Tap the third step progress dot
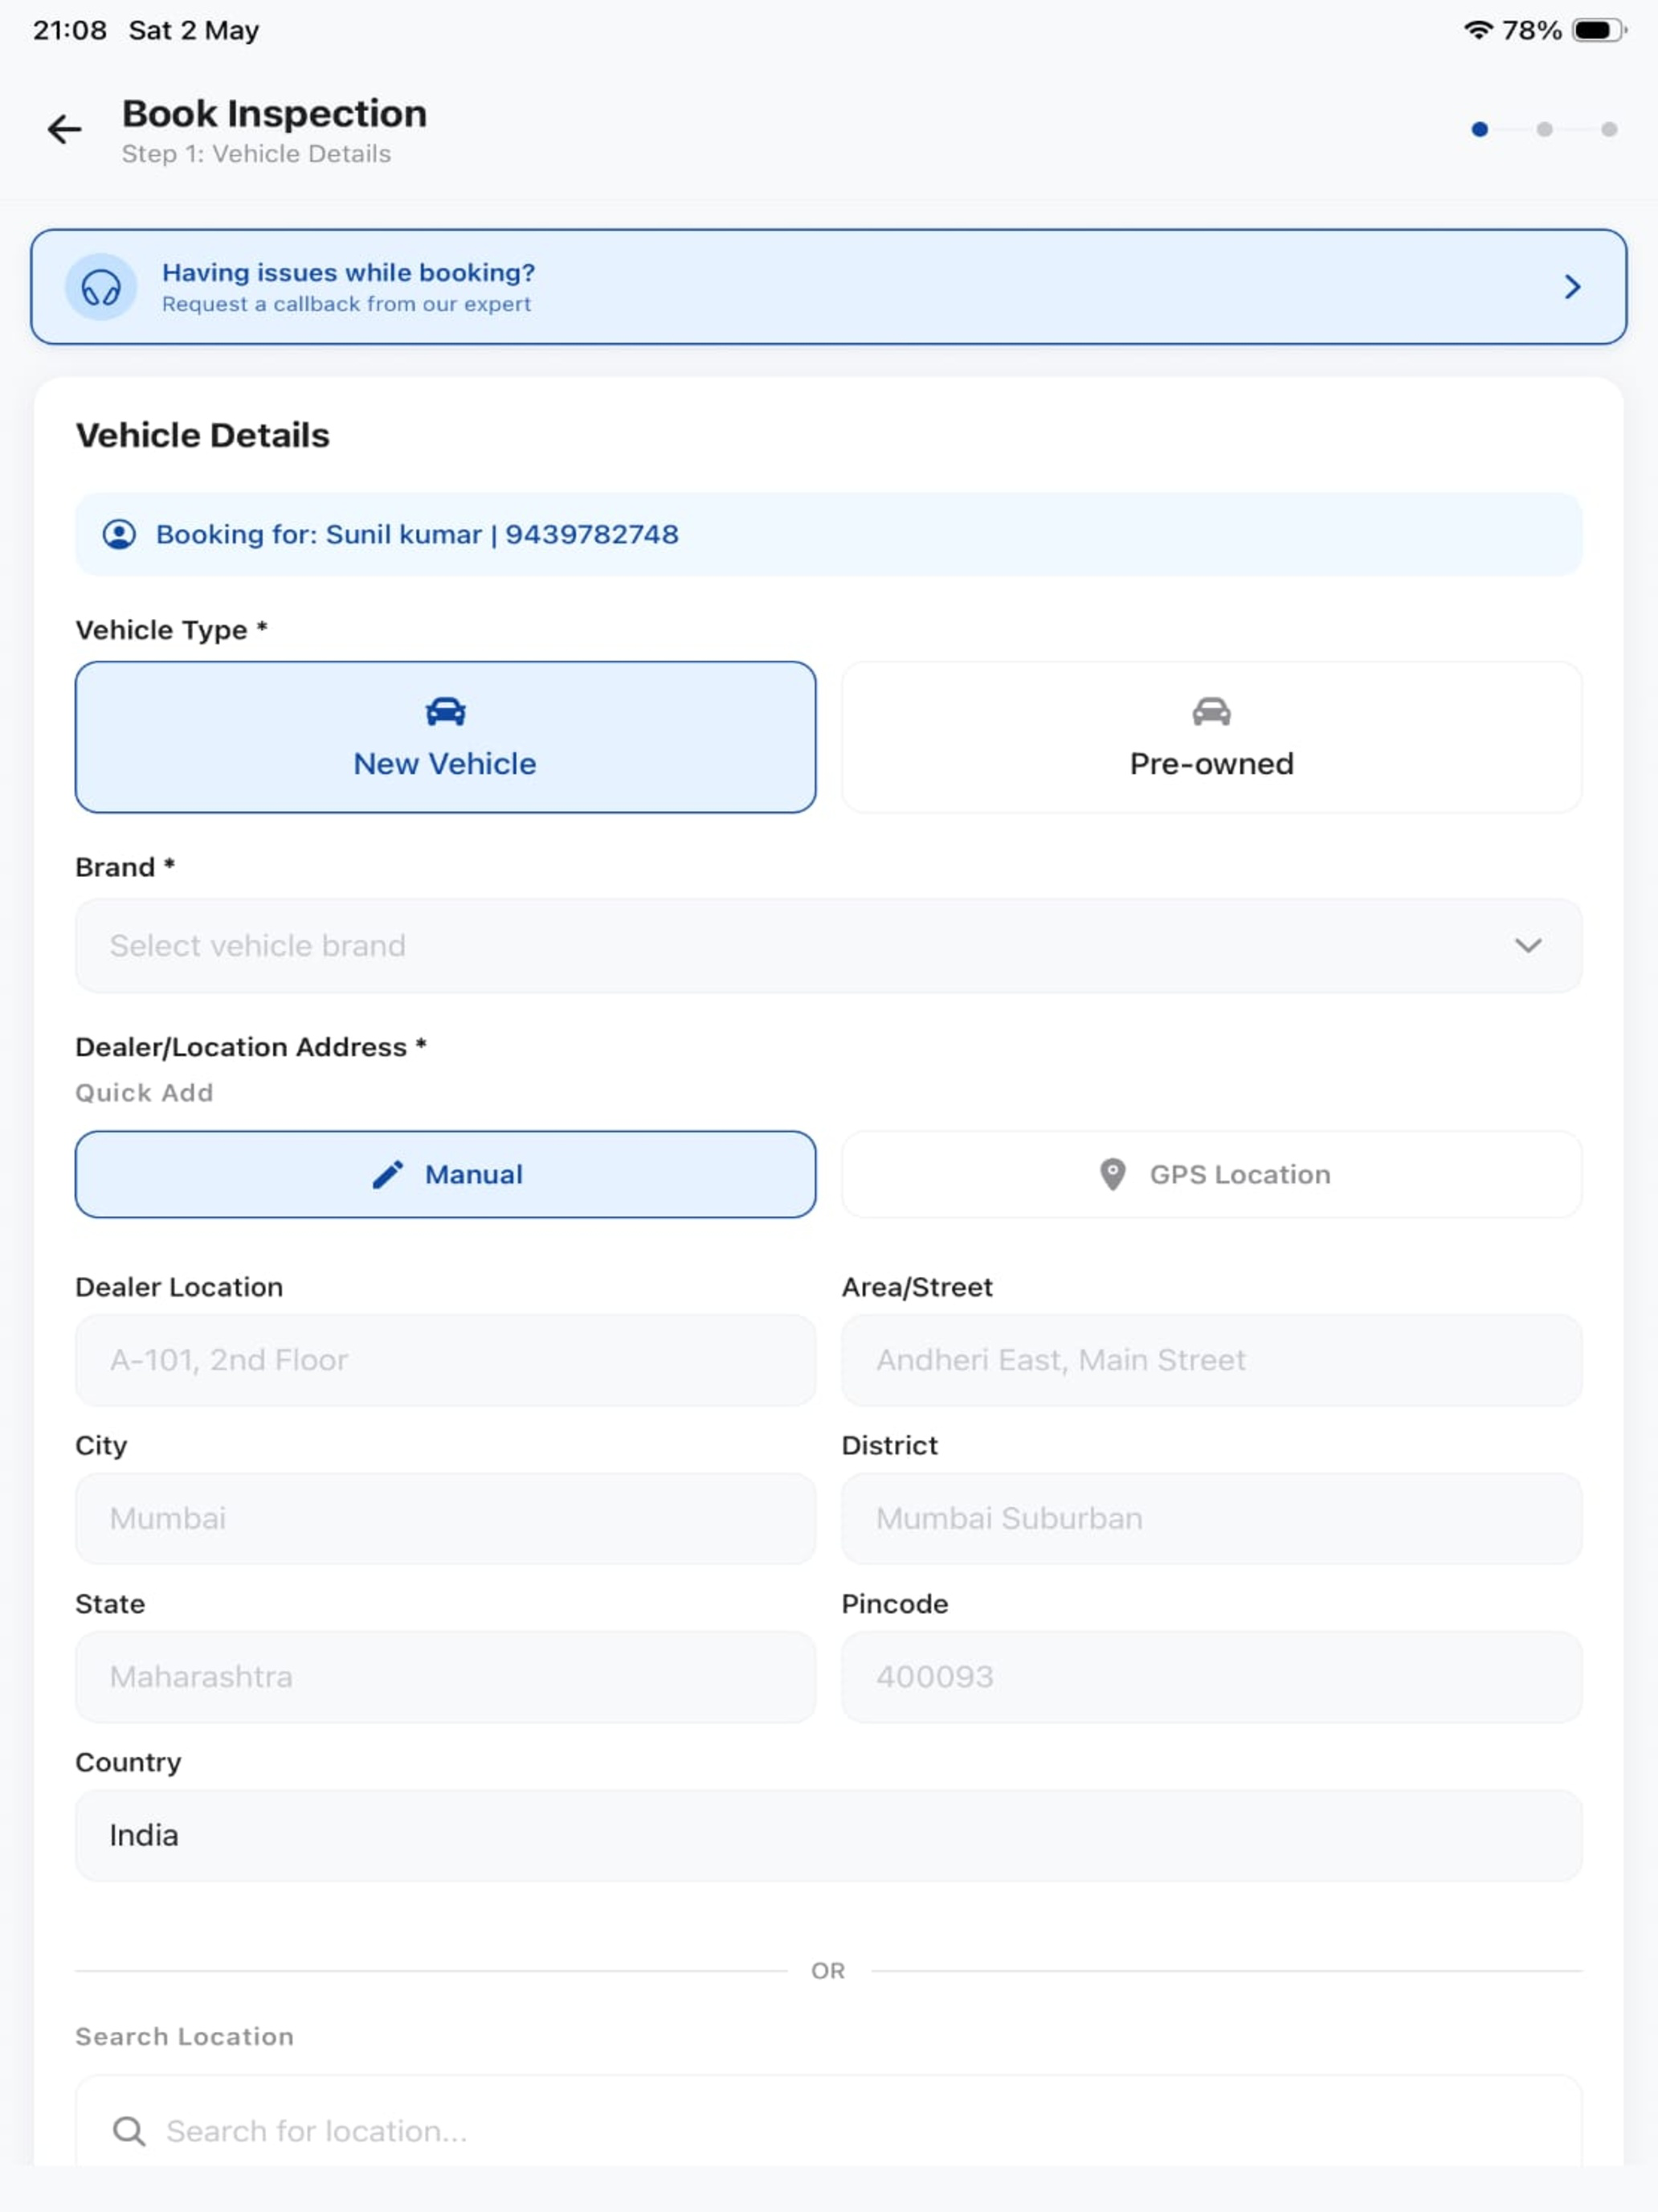Viewport: 1658px width, 2212px height. click(x=1609, y=129)
